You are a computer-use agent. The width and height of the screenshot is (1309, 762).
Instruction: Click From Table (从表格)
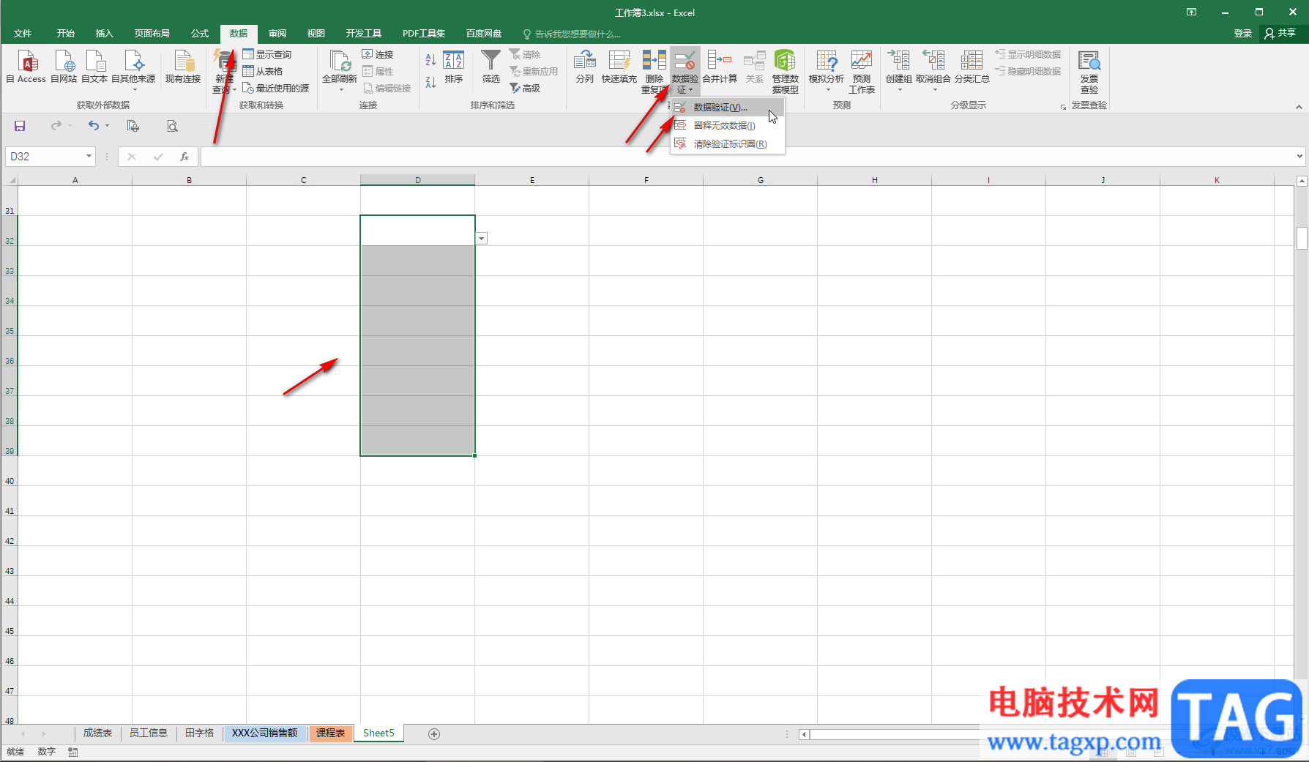pyautogui.click(x=263, y=72)
